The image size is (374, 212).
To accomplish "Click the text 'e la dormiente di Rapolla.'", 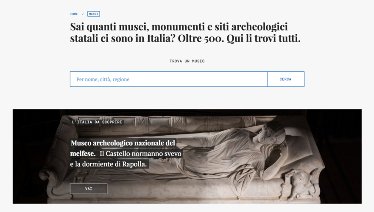I will 109,164.
